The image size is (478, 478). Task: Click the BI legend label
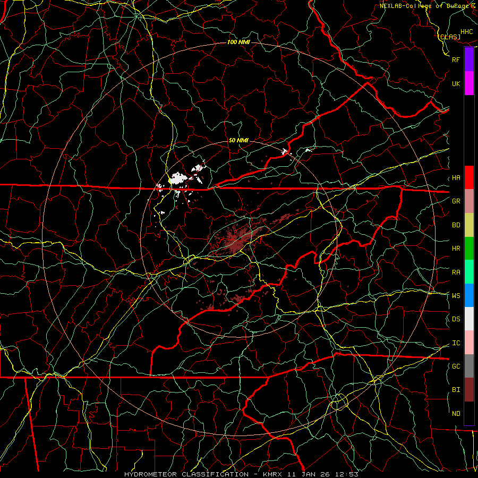(456, 390)
